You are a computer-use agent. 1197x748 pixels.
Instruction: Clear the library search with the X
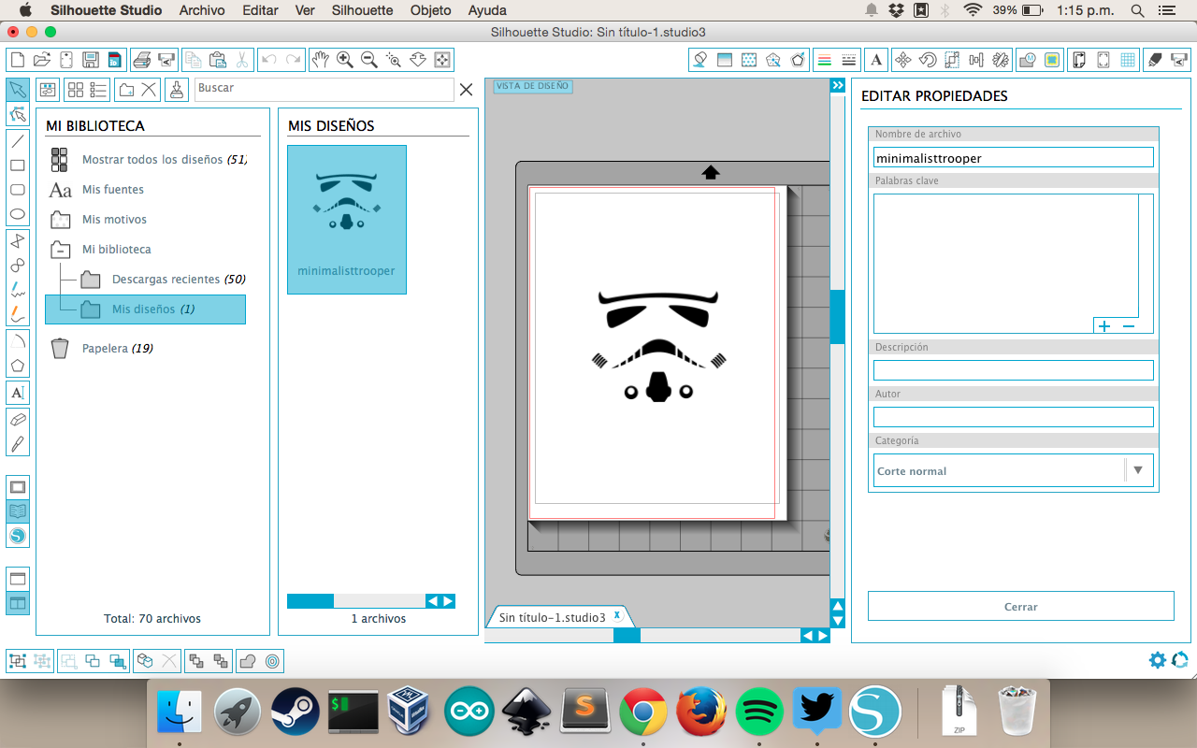(466, 89)
